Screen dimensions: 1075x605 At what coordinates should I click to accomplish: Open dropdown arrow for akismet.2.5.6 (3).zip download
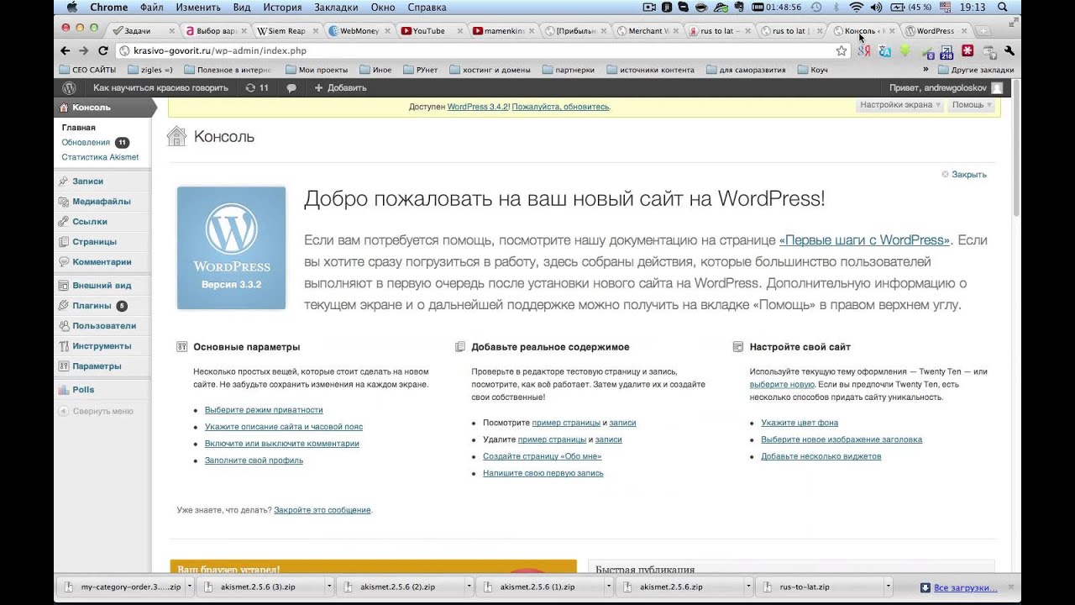(x=328, y=587)
